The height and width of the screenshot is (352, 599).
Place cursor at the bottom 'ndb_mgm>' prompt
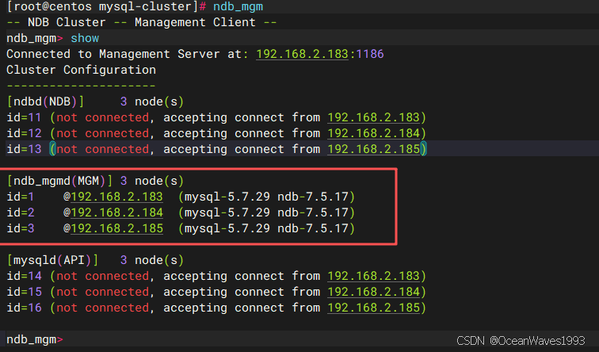coord(35,339)
